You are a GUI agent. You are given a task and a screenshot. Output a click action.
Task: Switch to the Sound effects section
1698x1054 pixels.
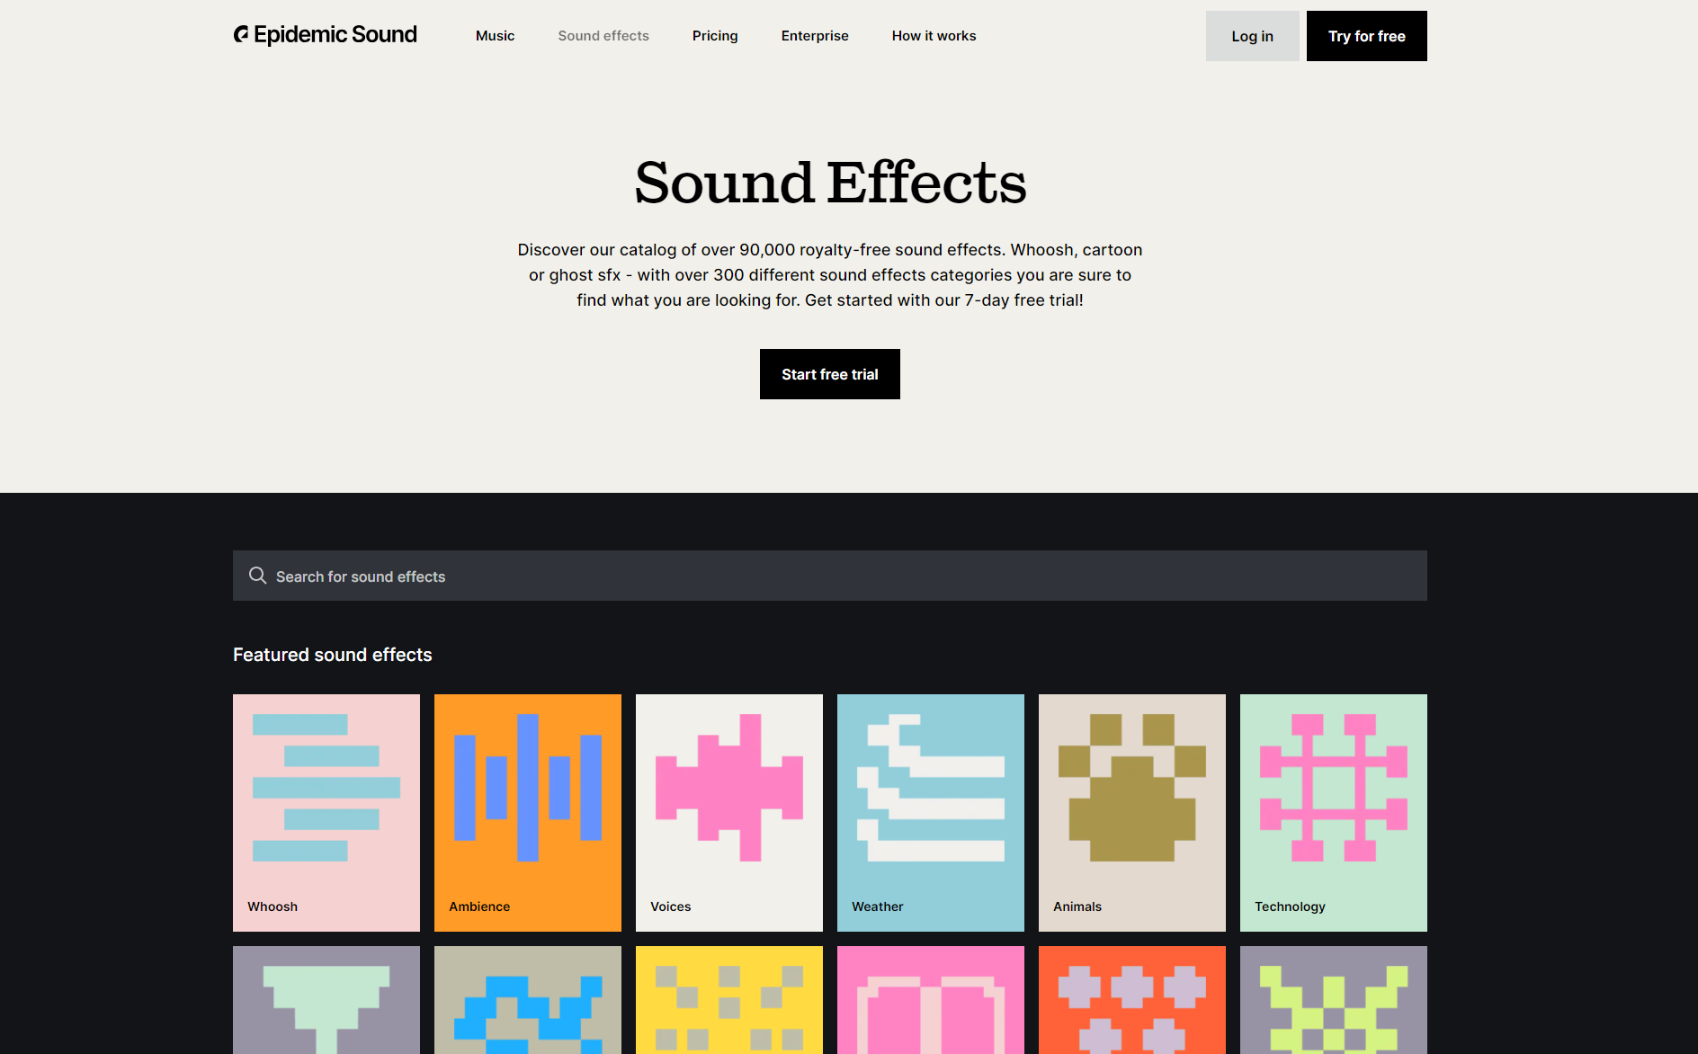[x=603, y=36]
